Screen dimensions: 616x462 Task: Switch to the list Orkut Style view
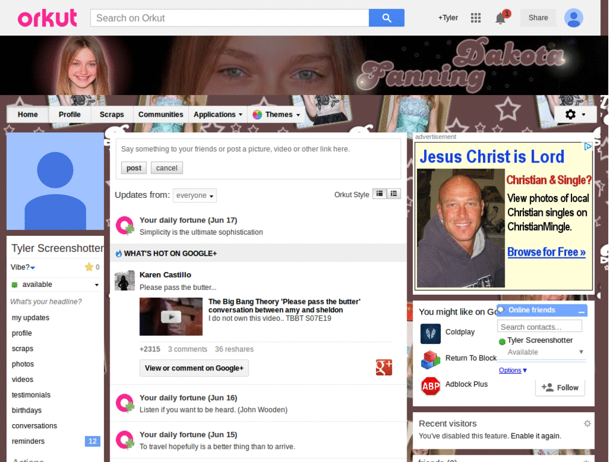pyautogui.click(x=393, y=194)
